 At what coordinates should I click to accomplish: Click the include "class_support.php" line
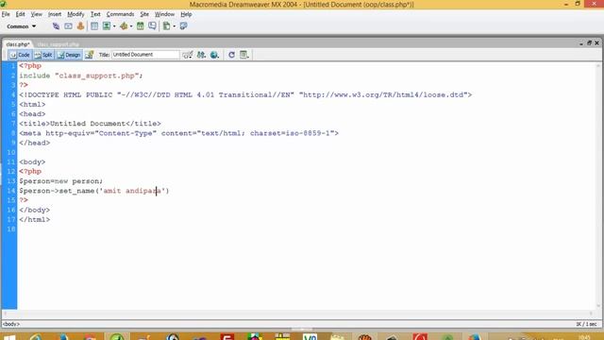tap(81, 76)
